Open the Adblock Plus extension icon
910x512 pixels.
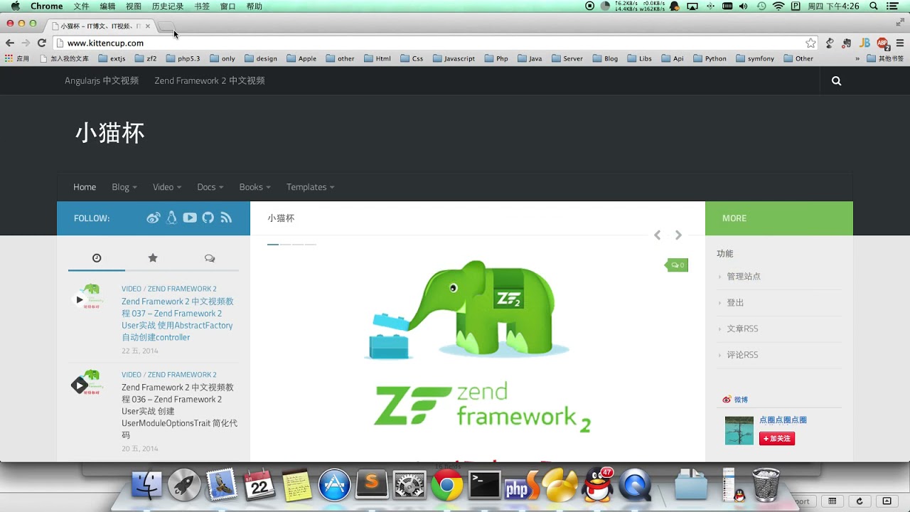point(882,43)
